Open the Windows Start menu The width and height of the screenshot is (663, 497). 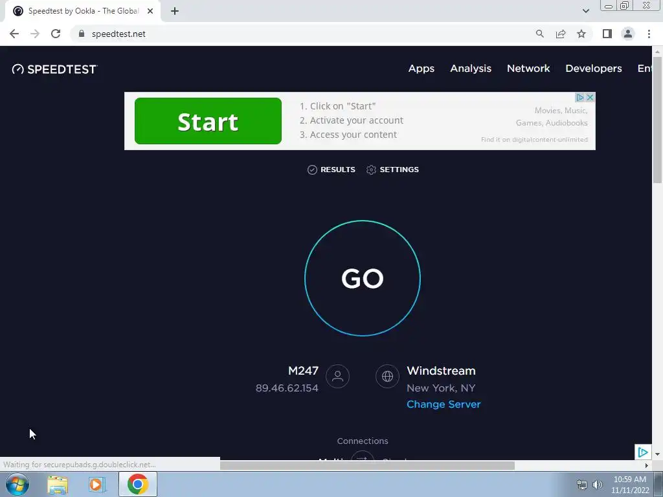[x=17, y=484]
